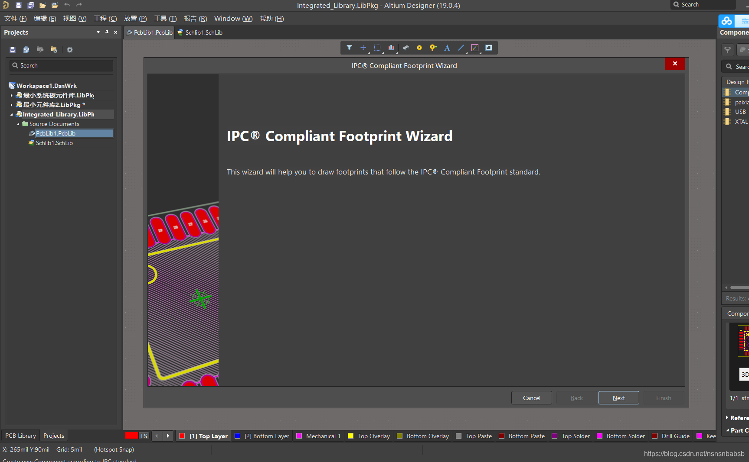
Task: Click the compile documents icon in Projects panel
Action: [26, 50]
